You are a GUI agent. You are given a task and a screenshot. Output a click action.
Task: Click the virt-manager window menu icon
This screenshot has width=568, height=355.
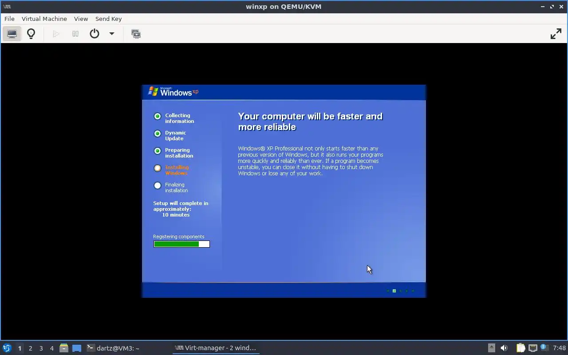6,6
